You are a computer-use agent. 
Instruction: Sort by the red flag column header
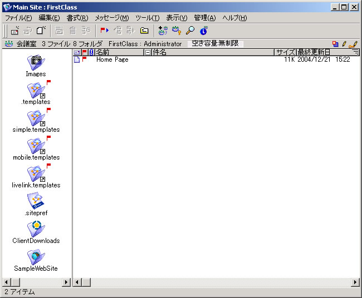tap(85, 52)
